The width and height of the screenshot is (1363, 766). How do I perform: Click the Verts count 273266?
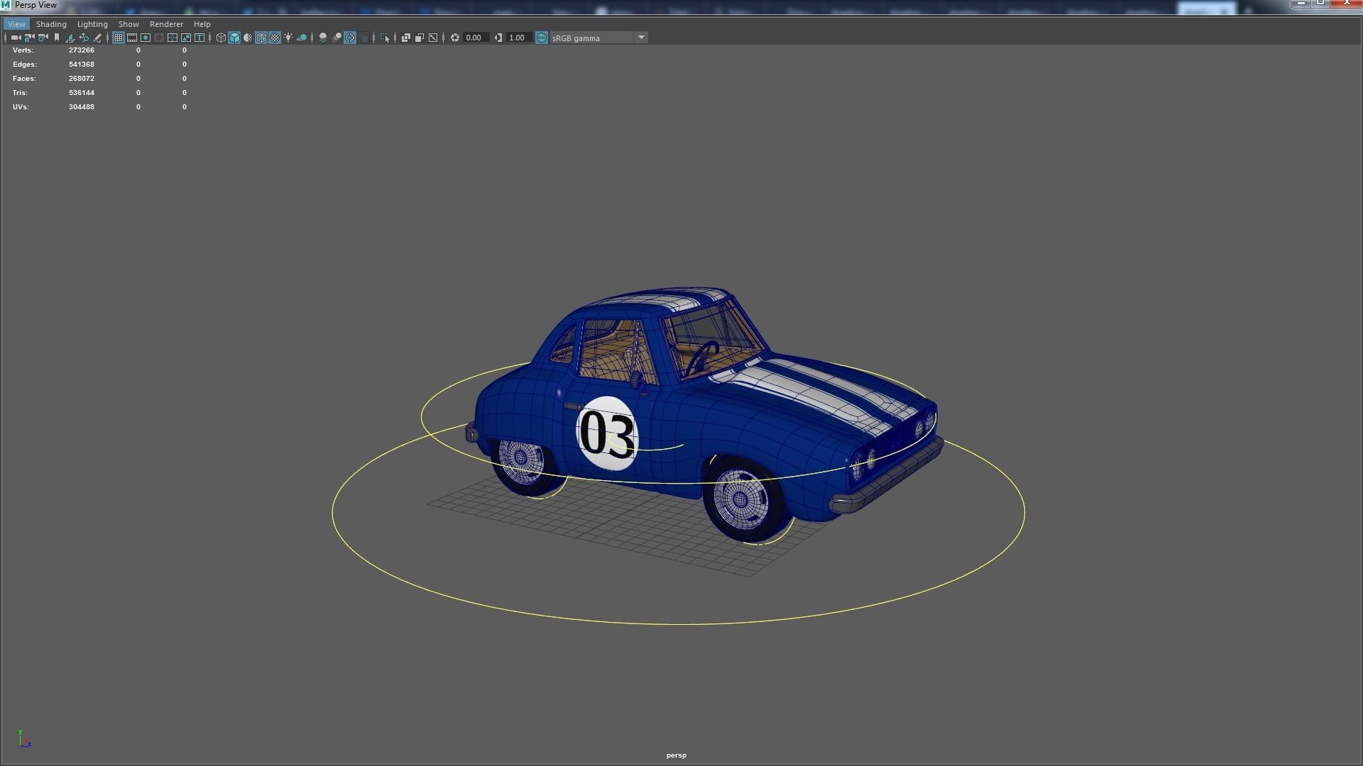(82, 50)
